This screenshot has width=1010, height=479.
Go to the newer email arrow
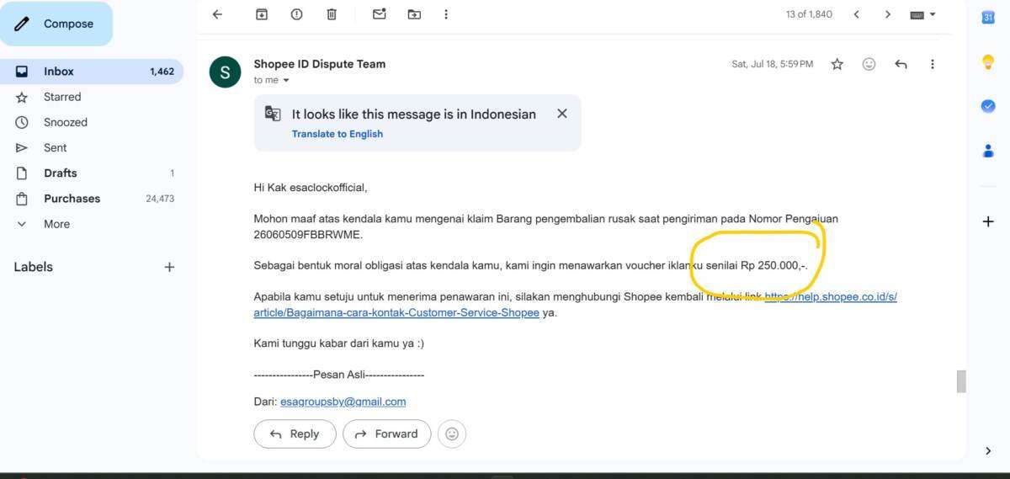pos(856,14)
